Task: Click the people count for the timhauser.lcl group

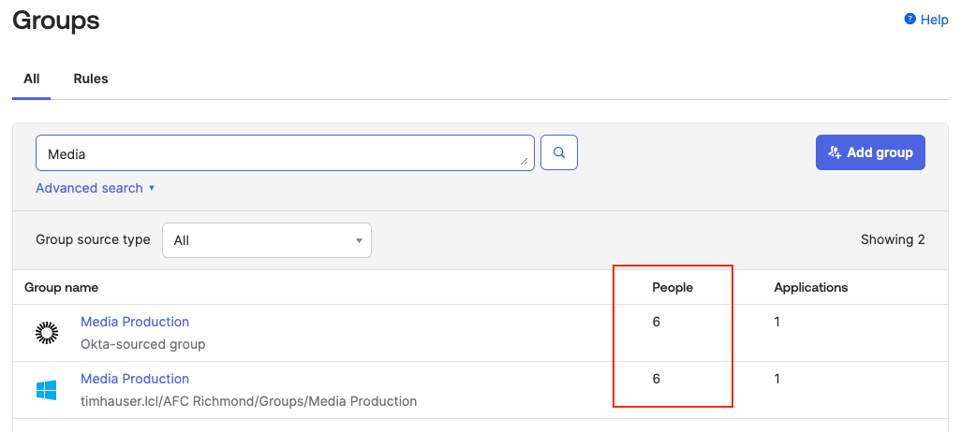Action: [657, 379]
